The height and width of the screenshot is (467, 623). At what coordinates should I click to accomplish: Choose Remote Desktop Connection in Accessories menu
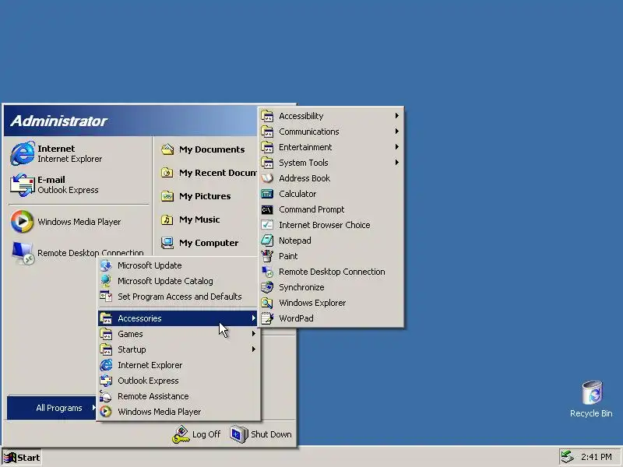point(330,272)
